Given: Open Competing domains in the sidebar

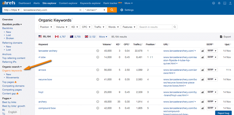Looking at the screenshot, I should [x=13, y=86].
